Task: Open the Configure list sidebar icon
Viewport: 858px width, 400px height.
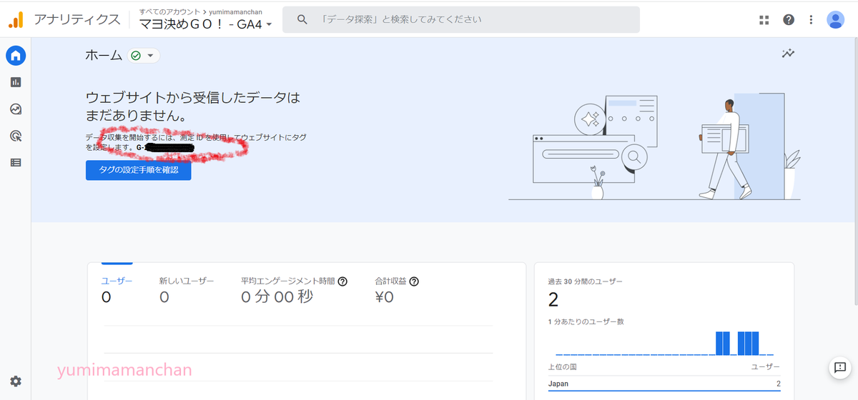Action: coord(16,162)
